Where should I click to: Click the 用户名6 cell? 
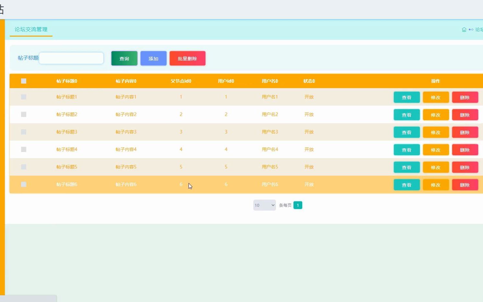coord(270,184)
